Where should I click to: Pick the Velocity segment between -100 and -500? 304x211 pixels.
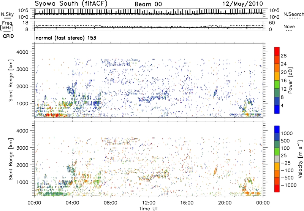pyautogui.click(x=277, y=174)
